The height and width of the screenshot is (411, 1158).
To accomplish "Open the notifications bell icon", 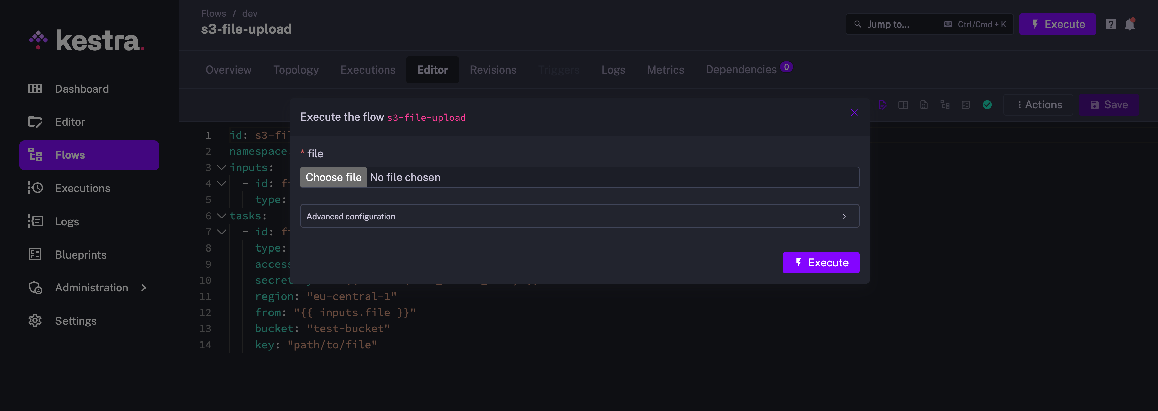I will tap(1129, 24).
